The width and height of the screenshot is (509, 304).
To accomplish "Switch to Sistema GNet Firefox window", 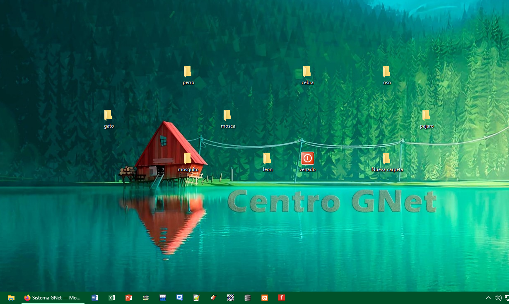I will click(53, 298).
